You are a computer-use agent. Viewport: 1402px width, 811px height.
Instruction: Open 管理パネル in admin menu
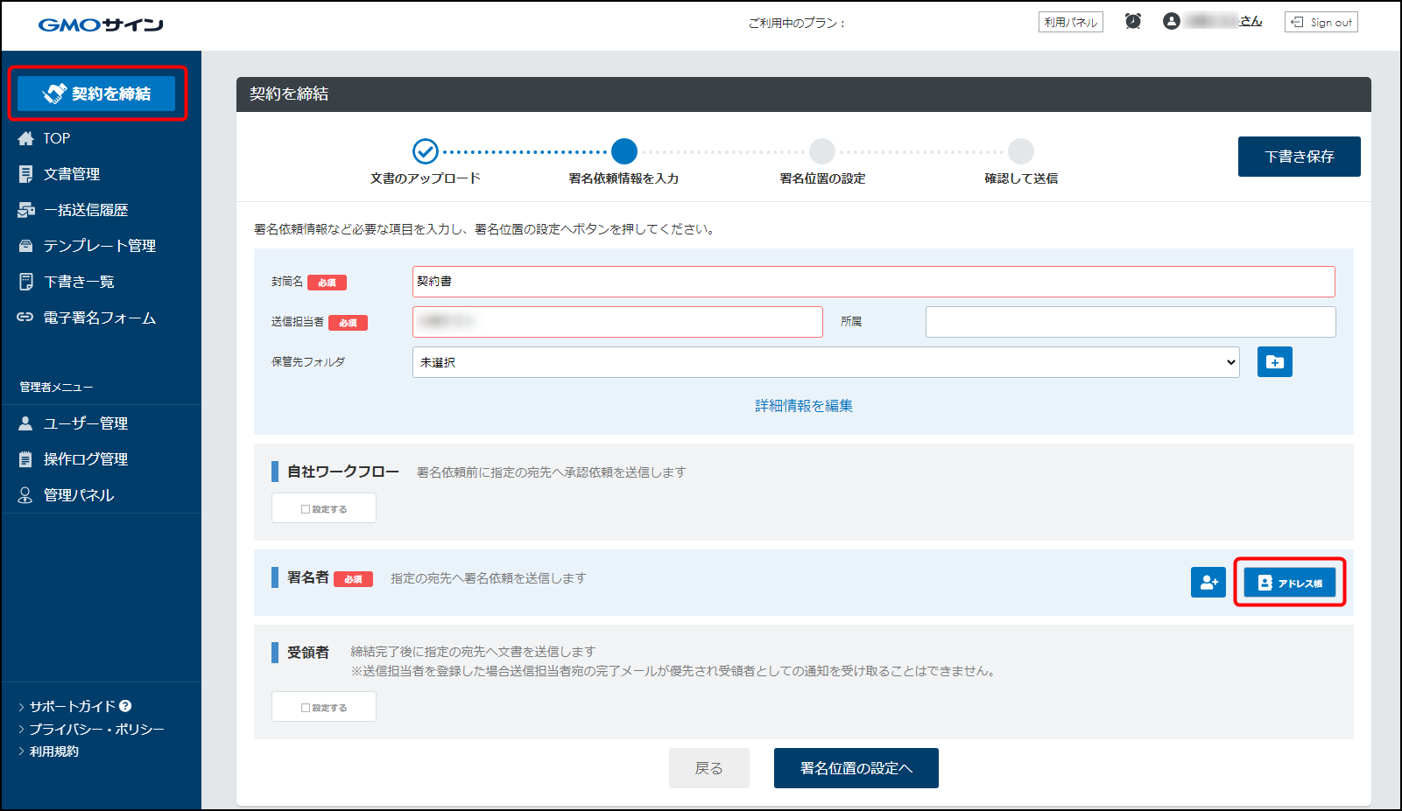pos(79,495)
